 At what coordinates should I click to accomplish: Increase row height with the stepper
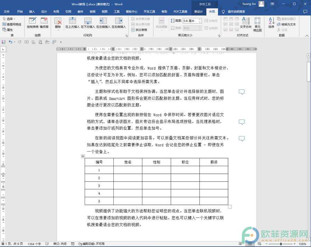199,20
